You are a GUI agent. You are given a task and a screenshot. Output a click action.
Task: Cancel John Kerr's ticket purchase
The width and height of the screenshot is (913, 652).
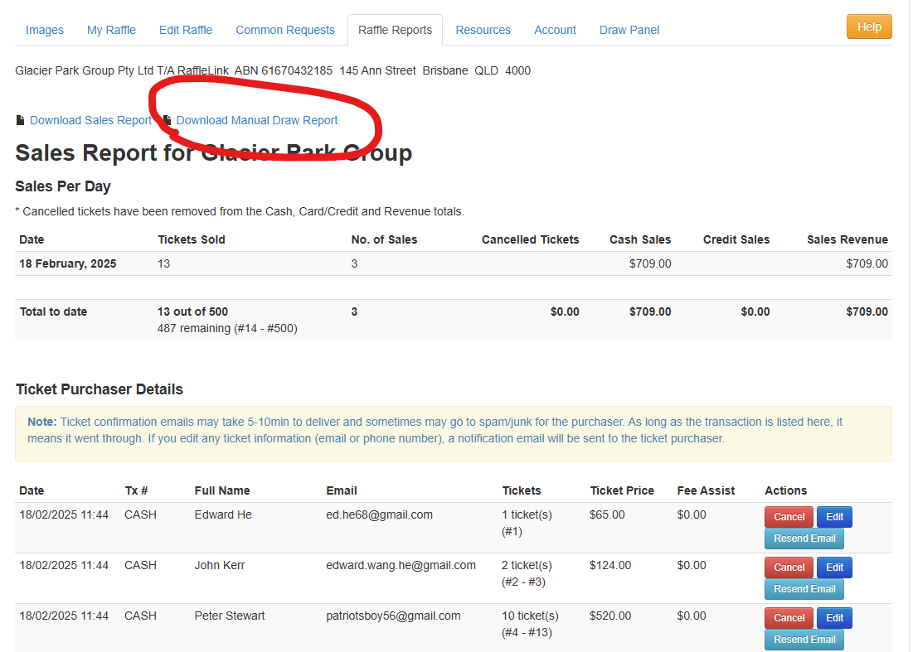coord(789,567)
